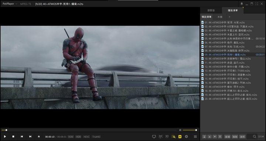Click the screen cast icon
266x141 pixels.
coord(154,137)
